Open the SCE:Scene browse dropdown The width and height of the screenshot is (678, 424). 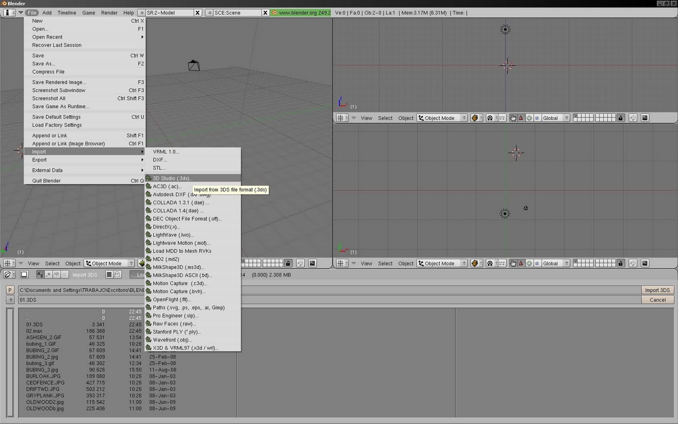tap(209, 13)
